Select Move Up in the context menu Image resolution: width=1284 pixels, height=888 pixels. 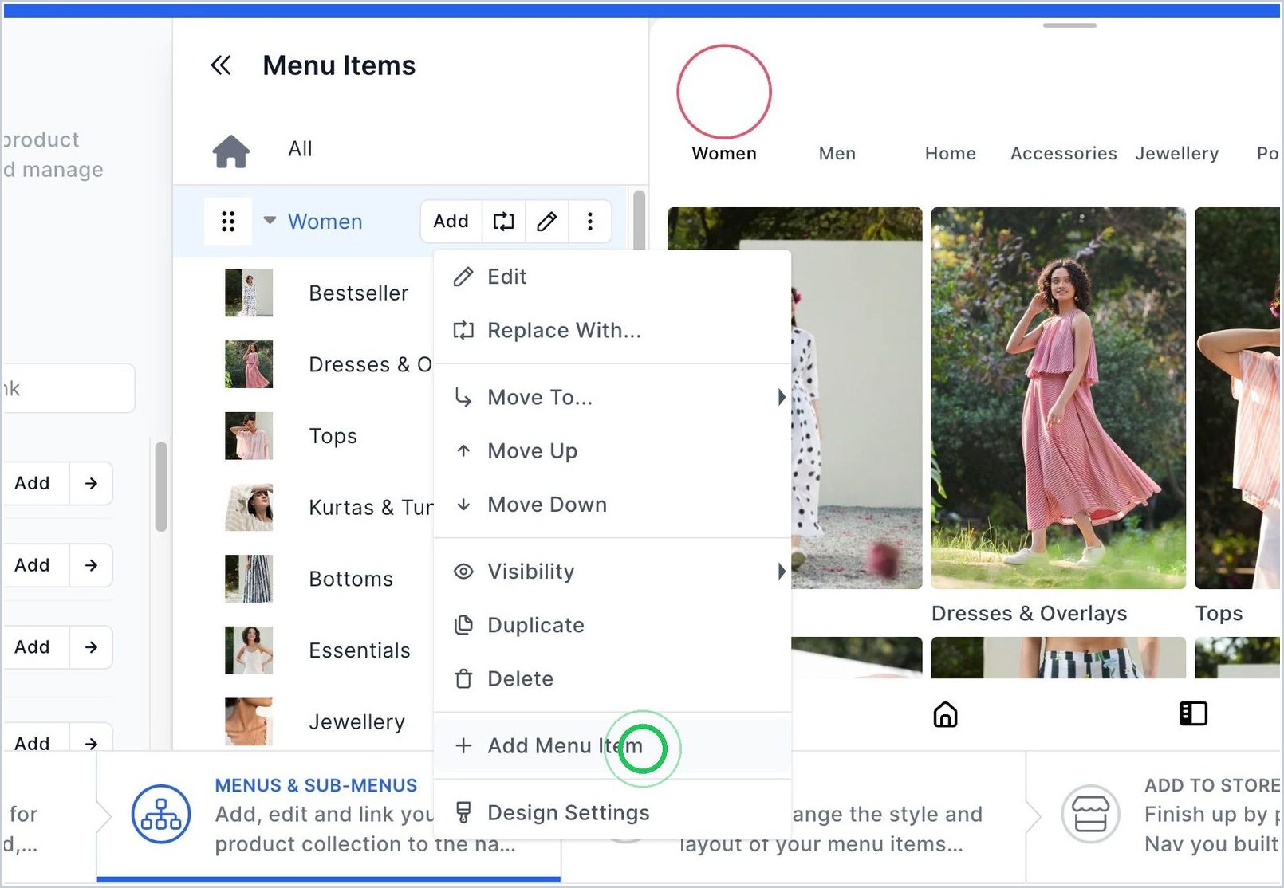[612, 451]
